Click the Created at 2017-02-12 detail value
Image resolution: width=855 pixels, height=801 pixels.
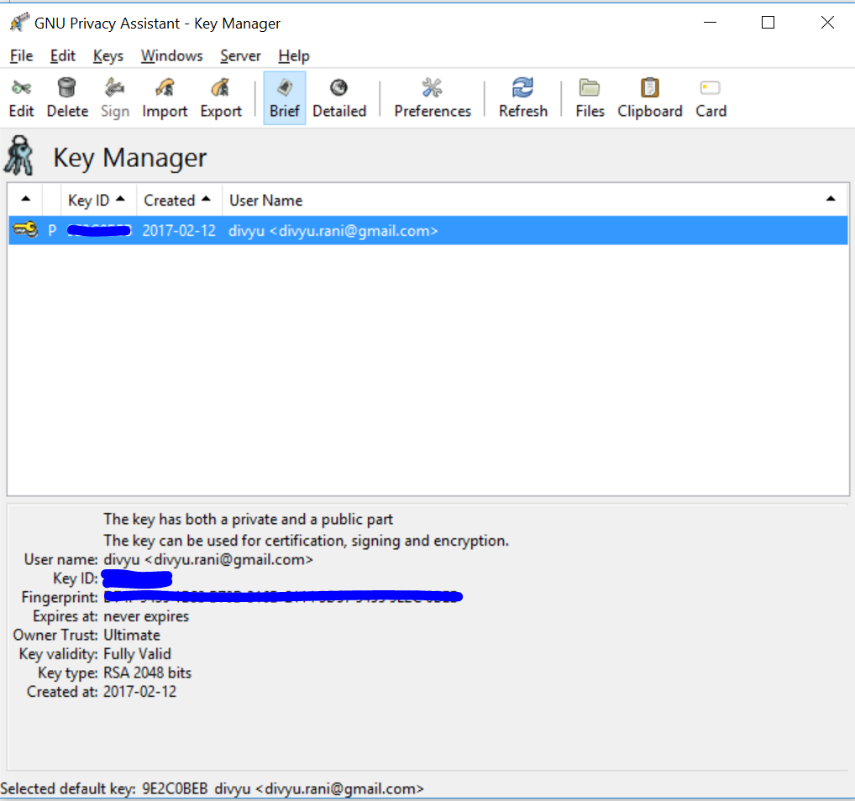click(140, 691)
